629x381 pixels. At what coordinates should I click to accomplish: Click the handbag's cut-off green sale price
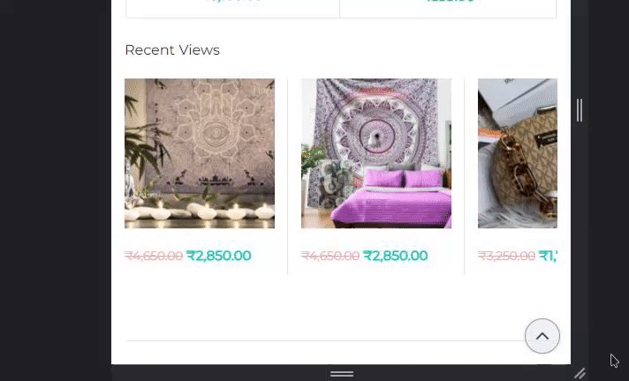coord(548,256)
